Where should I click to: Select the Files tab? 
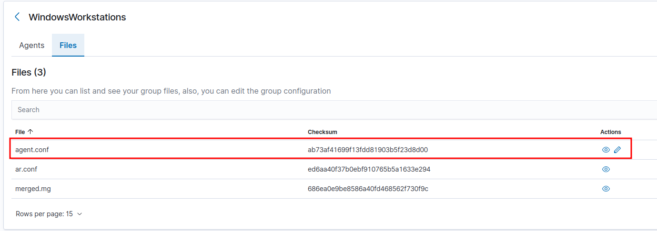[x=68, y=45]
